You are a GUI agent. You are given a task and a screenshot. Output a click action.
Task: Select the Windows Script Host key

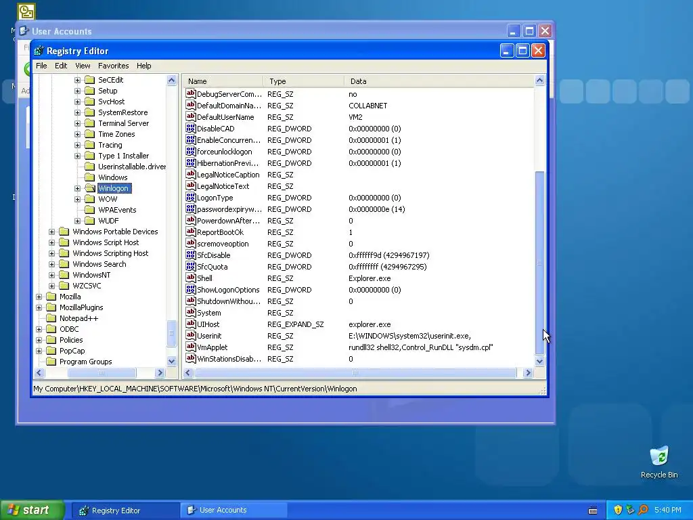click(x=106, y=242)
